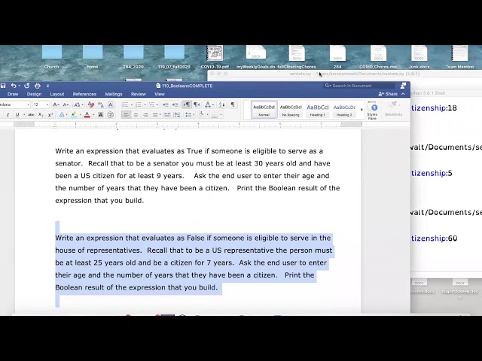Image resolution: width=482 pixels, height=361 pixels.
Task: Click the Character Shading icon
Action: (x=100, y=115)
